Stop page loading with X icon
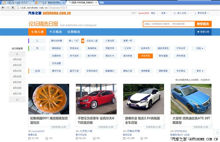The width and height of the screenshot is (220, 142). pos(12,7)
